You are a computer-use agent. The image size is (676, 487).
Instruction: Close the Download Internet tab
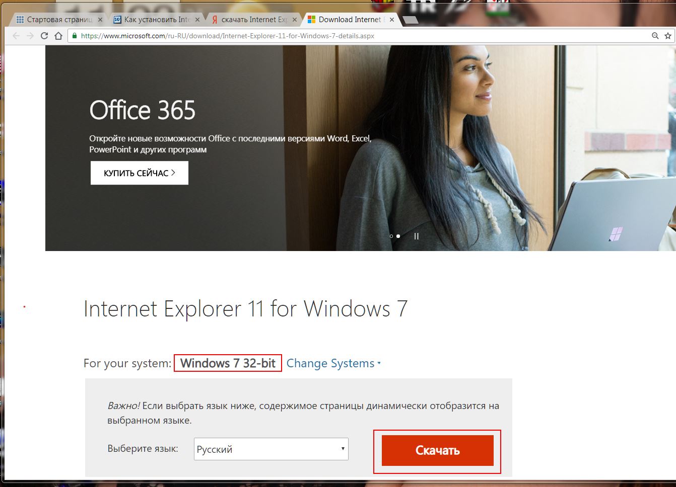[392, 20]
